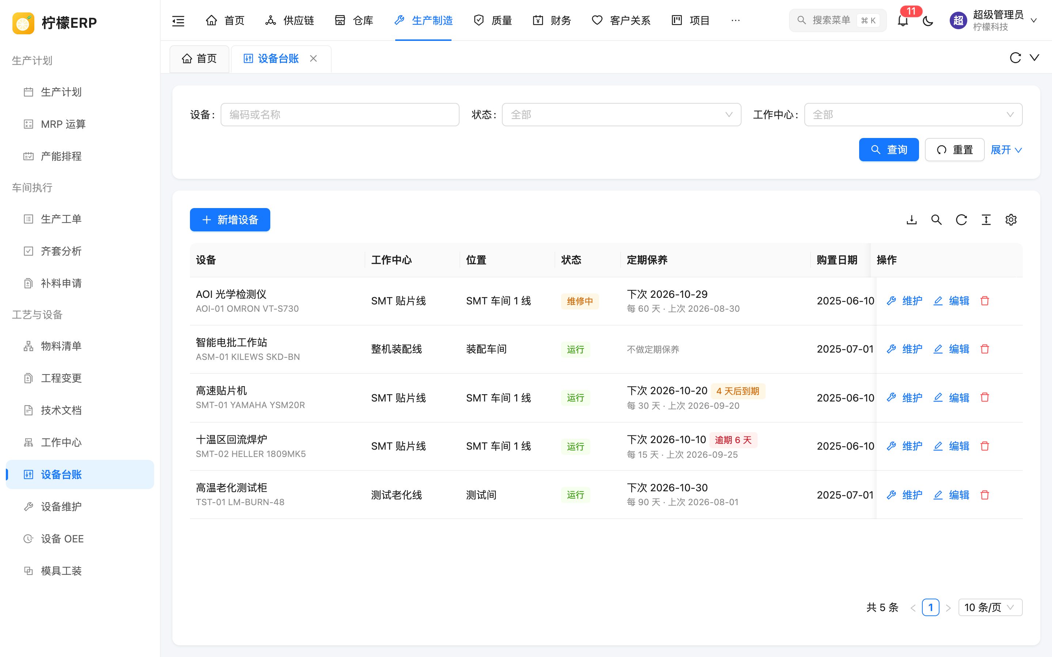1052x657 pixels.
Task: Open table column settings gear icon
Action: pyautogui.click(x=1011, y=220)
